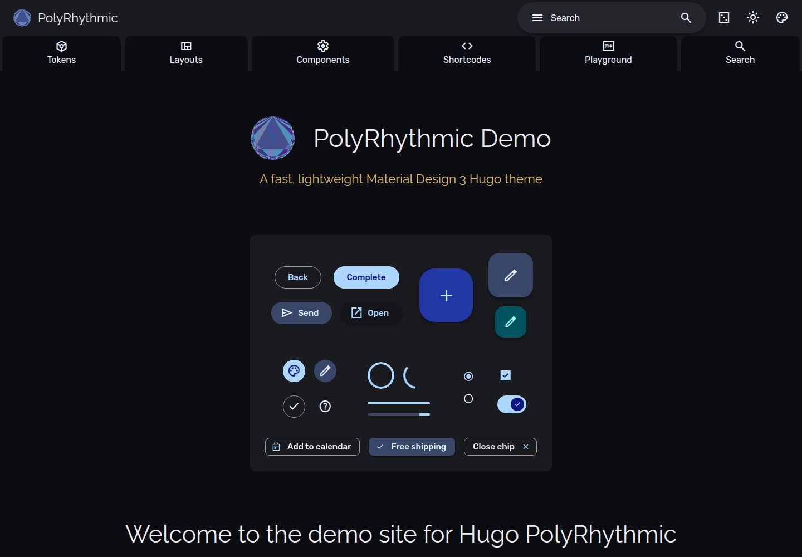Click the Open button
The image size is (802, 557).
tap(371, 313)
